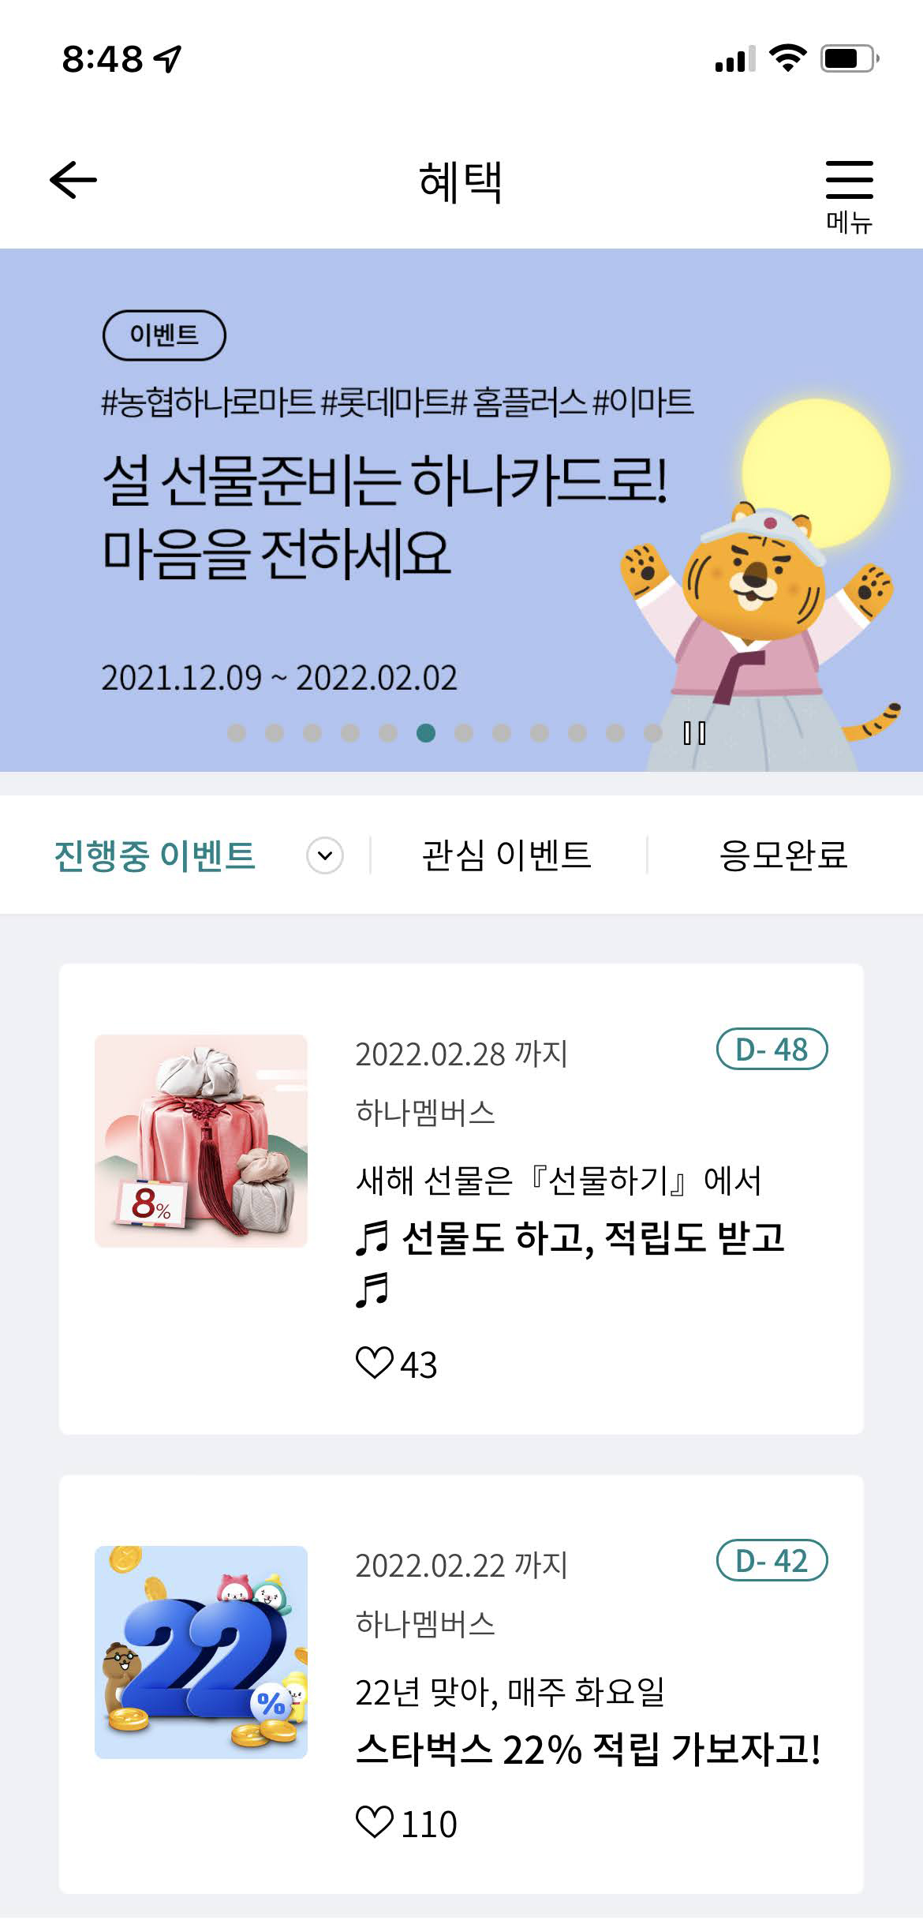Expand the 진행중 이벤트 dropdown chevron
The image size is (923, 1920).
click(x=325, y=855)
